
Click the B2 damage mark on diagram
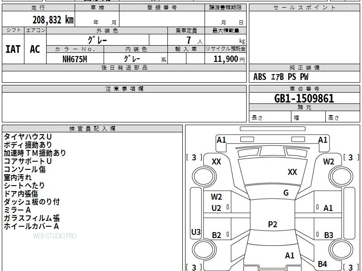pos(217,235)
